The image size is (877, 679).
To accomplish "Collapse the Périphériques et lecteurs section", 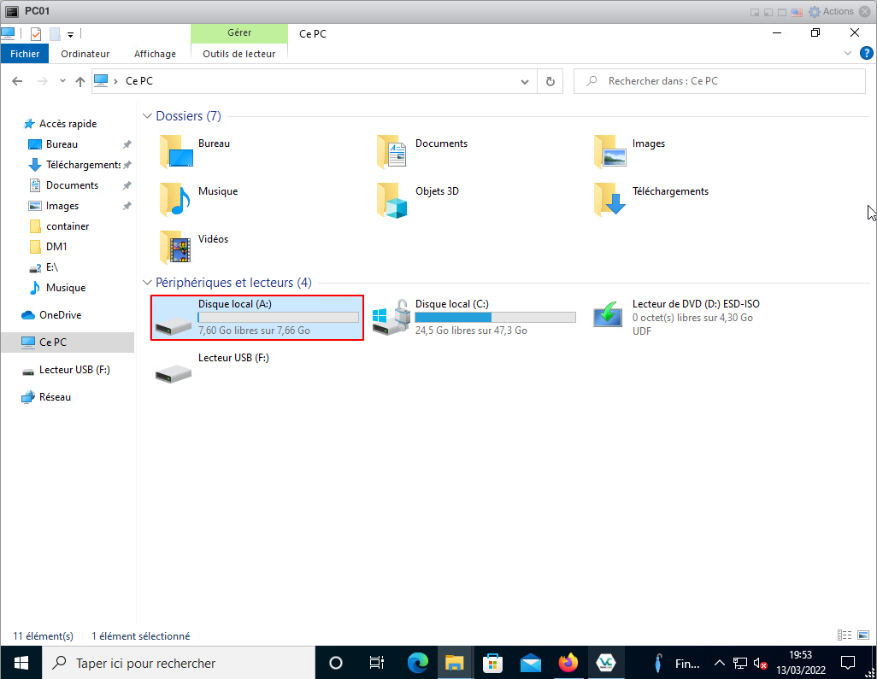I will click(148, 283).
